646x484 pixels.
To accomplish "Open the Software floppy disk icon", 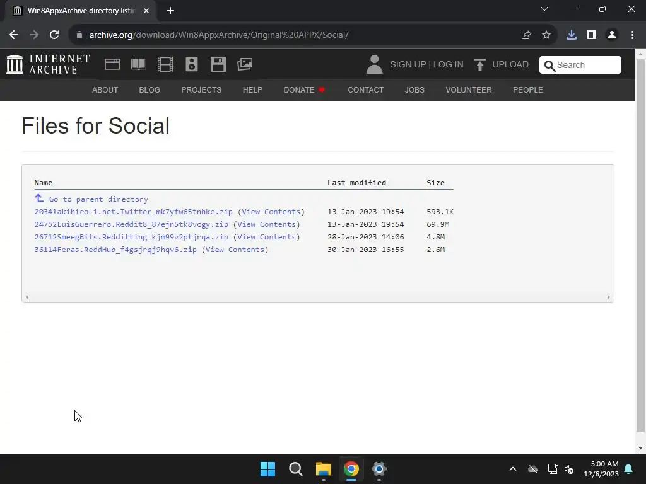I will click(x=218, y=64).
